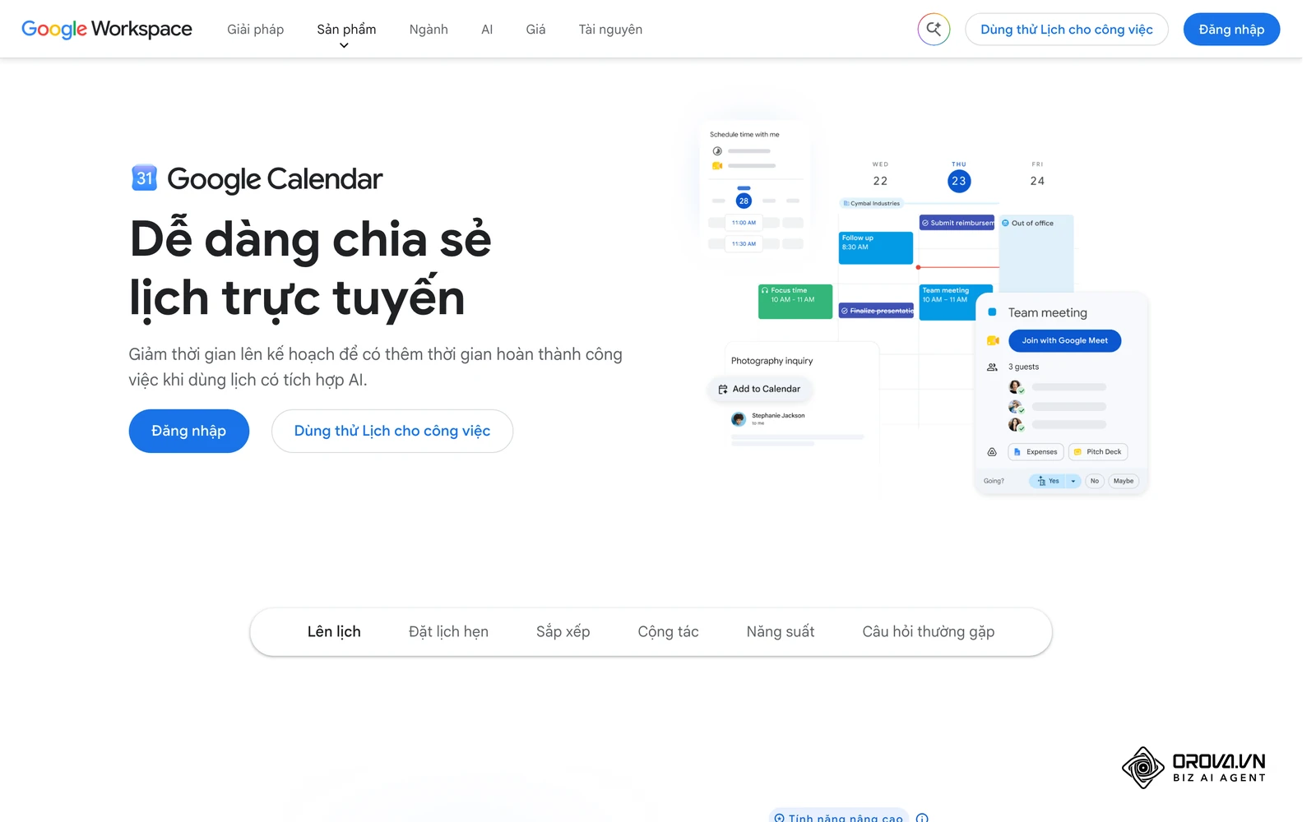Image resolution: width=1316 pixels, height=822 pixels.
Task: Click the Google Meet camera icon beside Join button
Action: coord(993,340)
